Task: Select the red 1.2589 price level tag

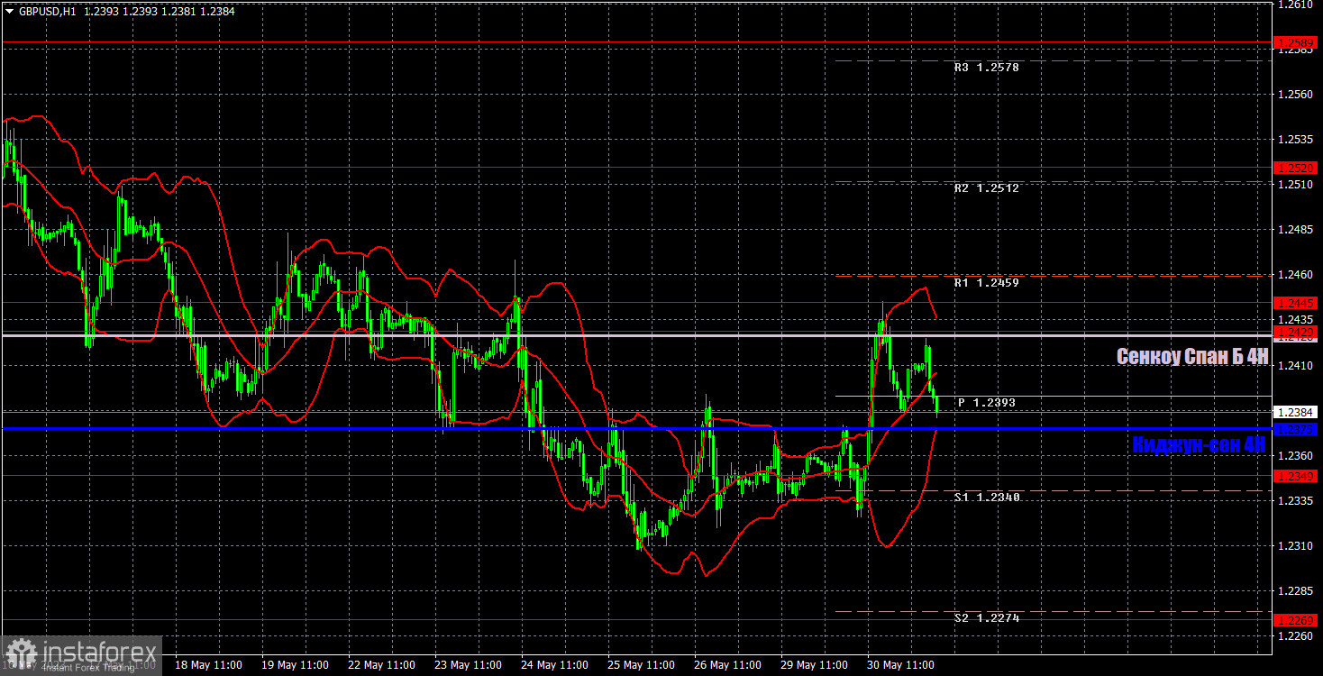Action: 1296,42
